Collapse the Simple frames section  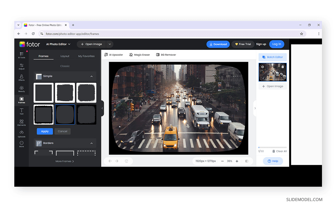[x=92, y=76]
